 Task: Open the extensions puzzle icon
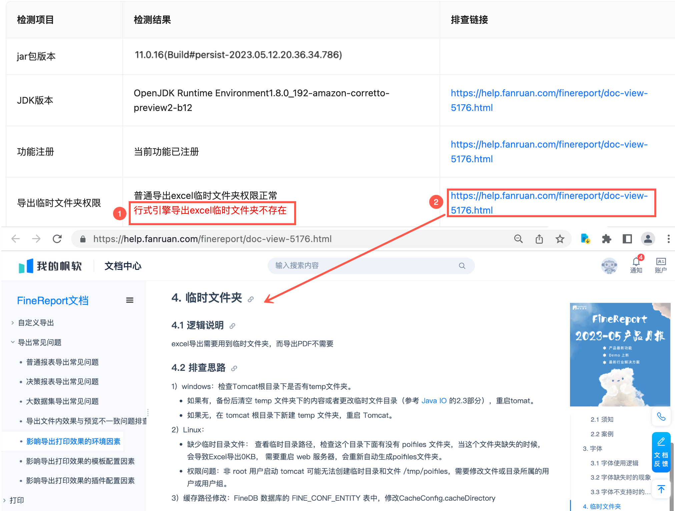(x=606, y=239)
